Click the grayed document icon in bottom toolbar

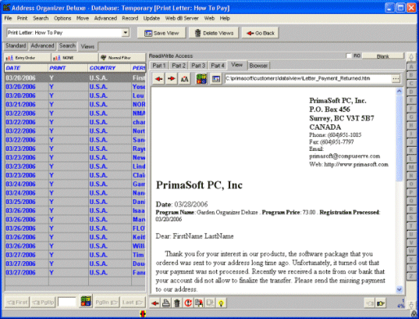click(x=210, y=303)
